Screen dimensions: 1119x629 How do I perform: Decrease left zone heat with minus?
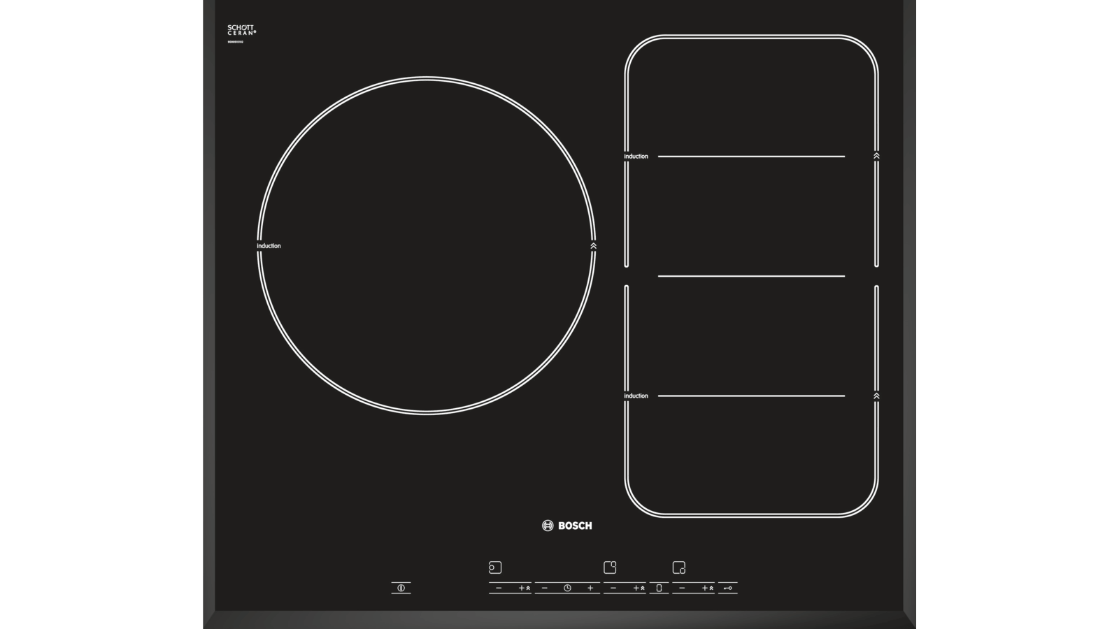point(499,588)
